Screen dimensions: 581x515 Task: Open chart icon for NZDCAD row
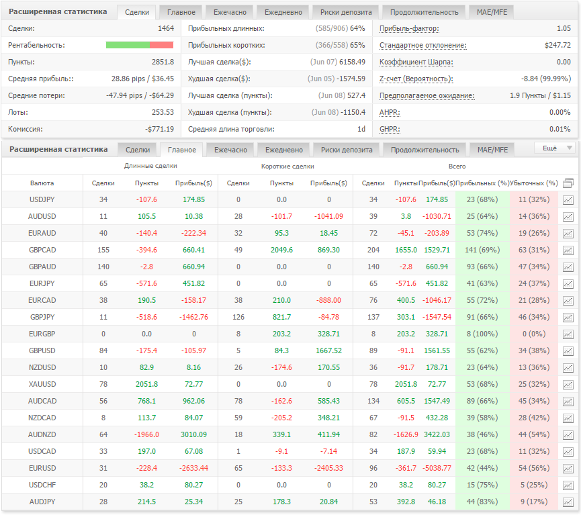point(568,418)
